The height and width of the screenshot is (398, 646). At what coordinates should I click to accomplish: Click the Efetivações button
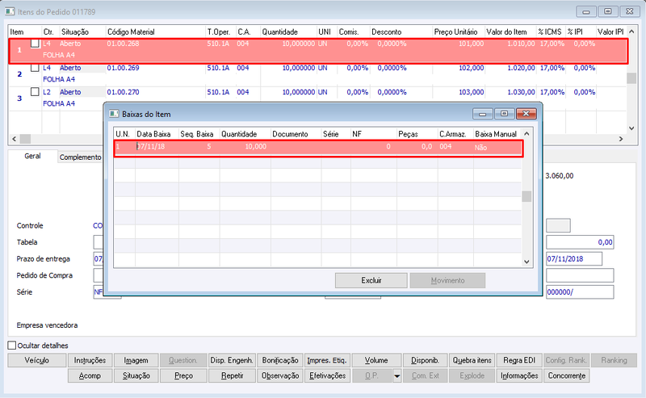click(327, 375)
